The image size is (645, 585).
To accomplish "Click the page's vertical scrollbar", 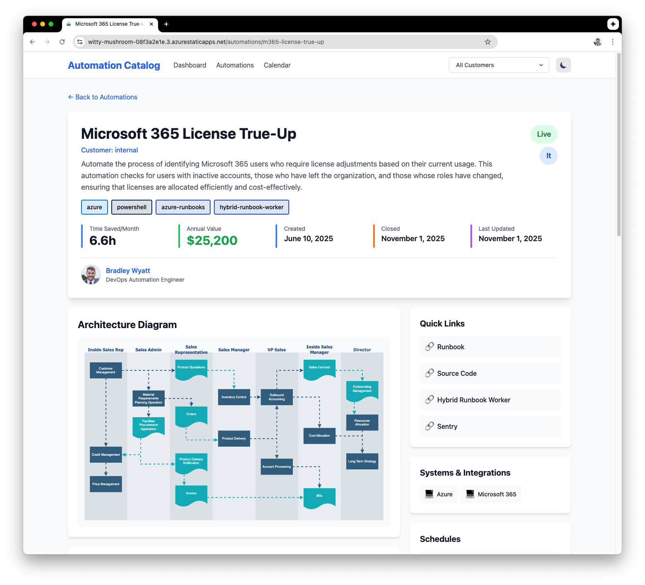I will point(619,145).
